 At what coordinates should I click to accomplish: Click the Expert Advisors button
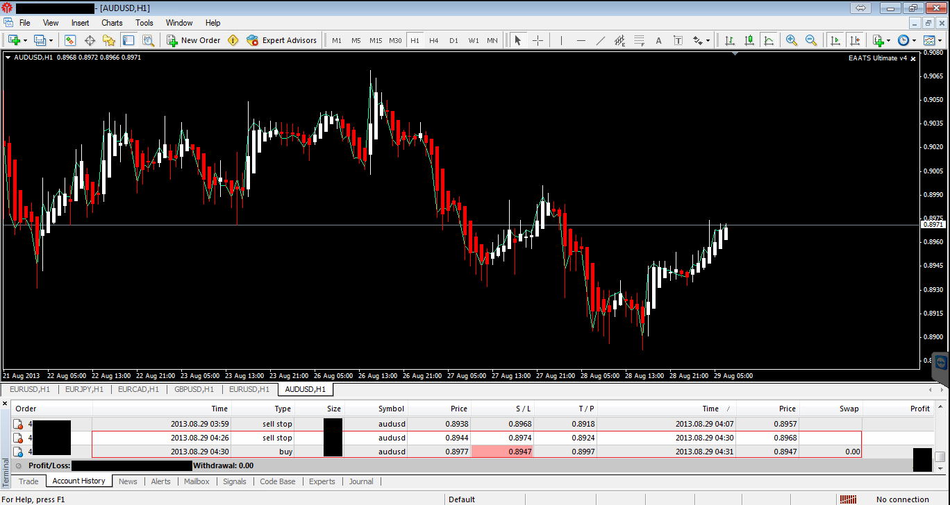(281, 40)
